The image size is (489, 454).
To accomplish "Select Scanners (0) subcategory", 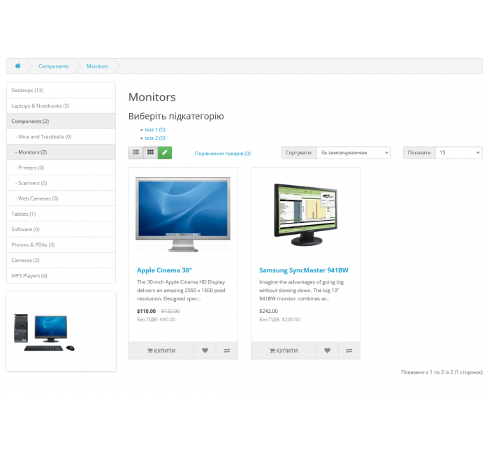I will coord(61,183).
